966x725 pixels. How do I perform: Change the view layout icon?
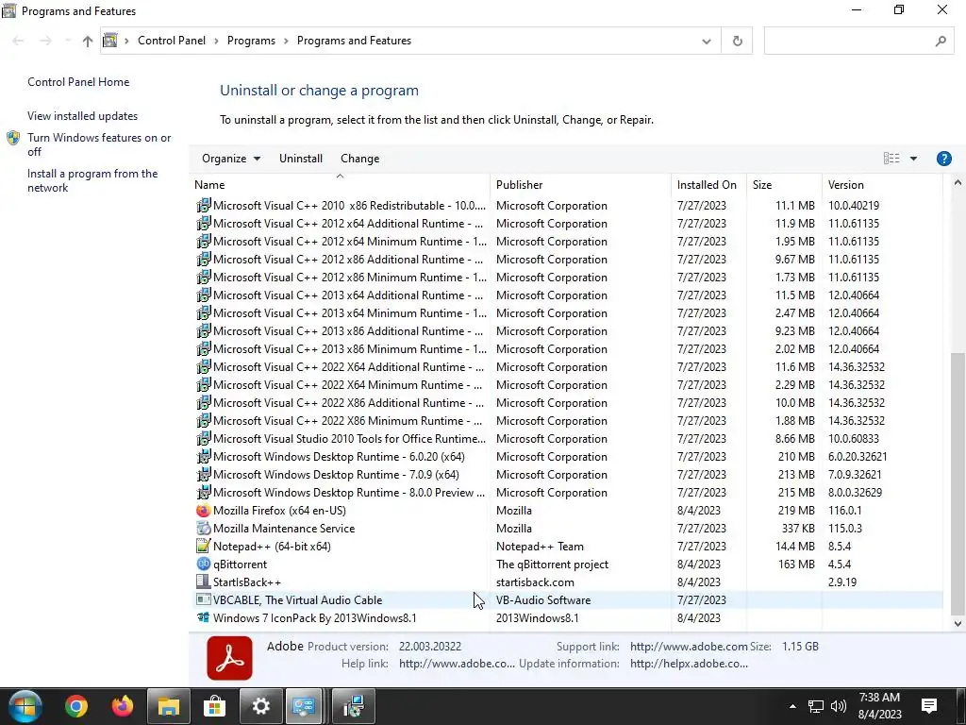(x=891, y=159)
